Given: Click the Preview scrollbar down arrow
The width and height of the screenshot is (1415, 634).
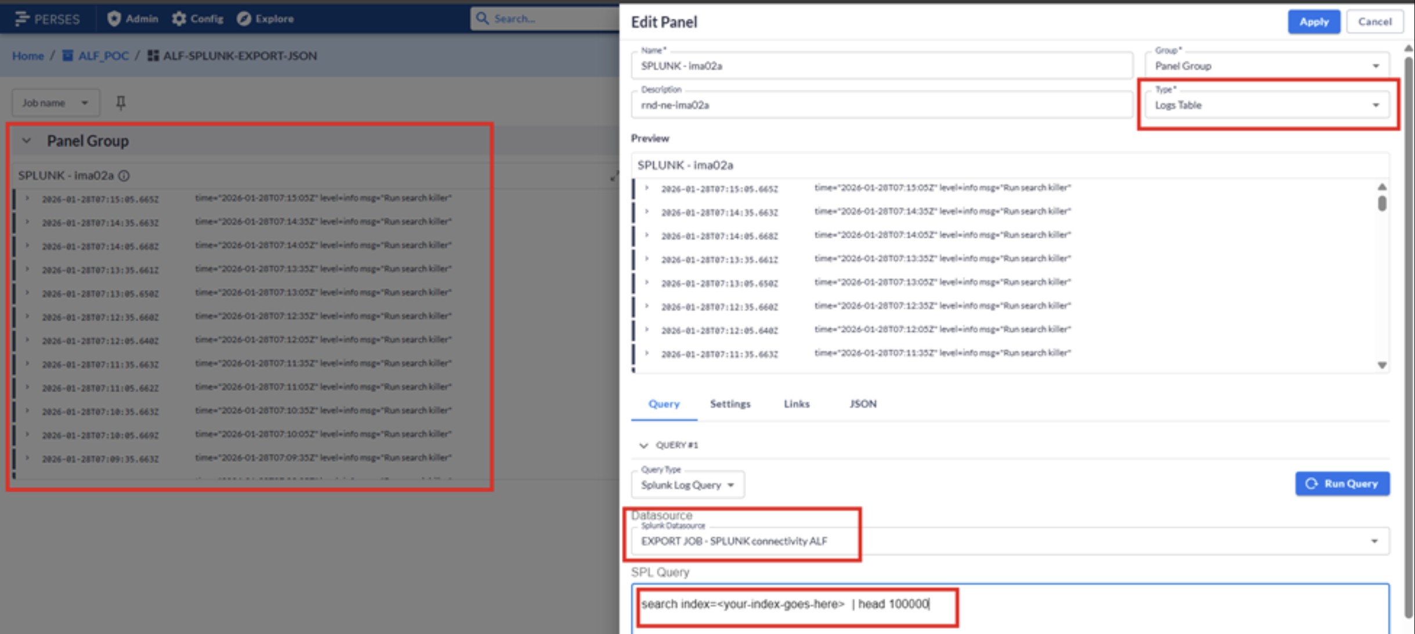Looking at the screenshot, I should pyautogui.click(x=1382, y=365).
